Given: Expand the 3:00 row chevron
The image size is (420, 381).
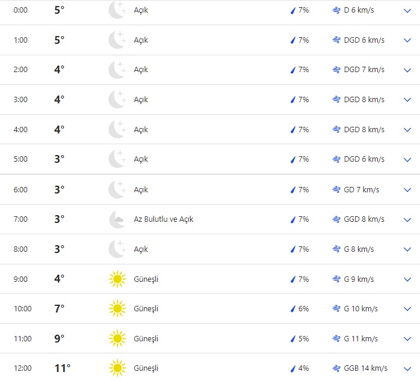Looking at the screenshot, I should (x=407, y=100).
